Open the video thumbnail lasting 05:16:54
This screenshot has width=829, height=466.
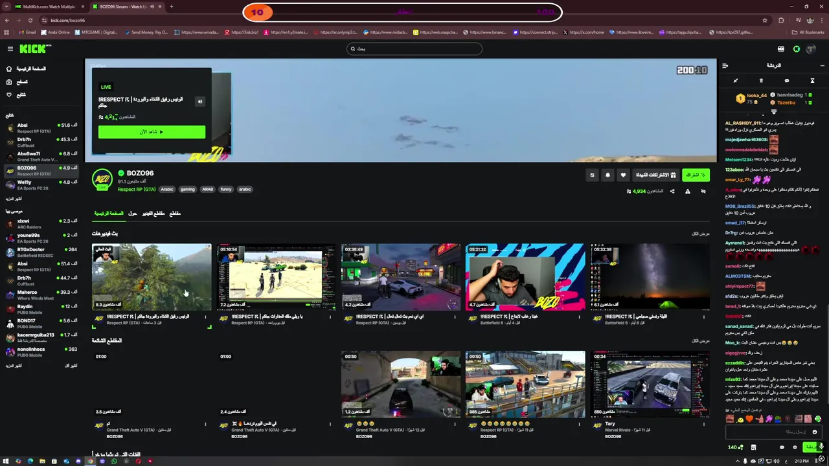(276, 277)
